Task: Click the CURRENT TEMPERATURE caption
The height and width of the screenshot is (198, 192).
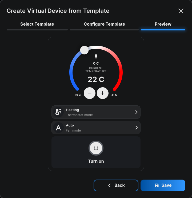Action: [x=96, y=70]
